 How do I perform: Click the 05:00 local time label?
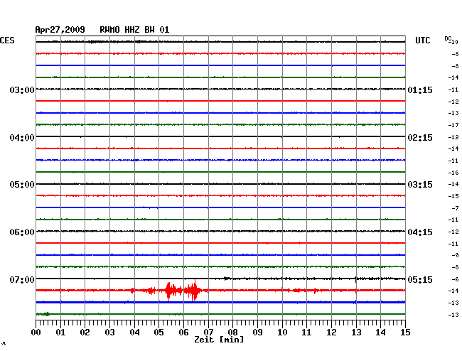22,185
